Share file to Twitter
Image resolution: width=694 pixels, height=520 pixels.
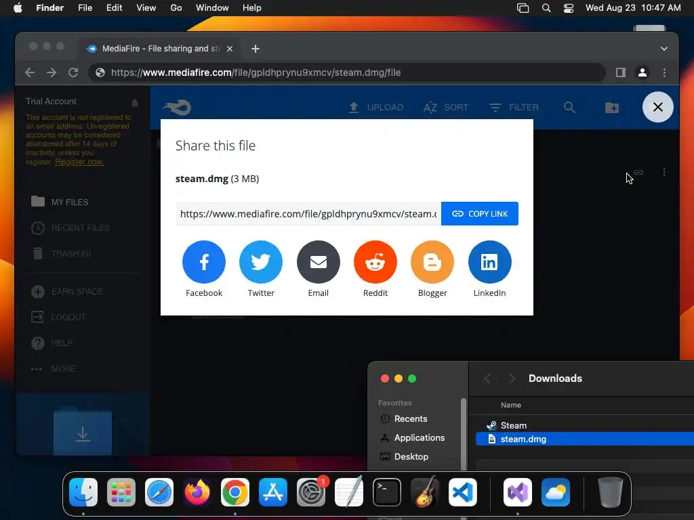click(x=261, y=262)
